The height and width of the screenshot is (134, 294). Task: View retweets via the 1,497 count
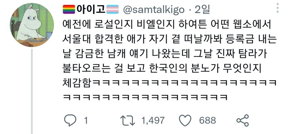pyautogui.click(x=153, y=121)
